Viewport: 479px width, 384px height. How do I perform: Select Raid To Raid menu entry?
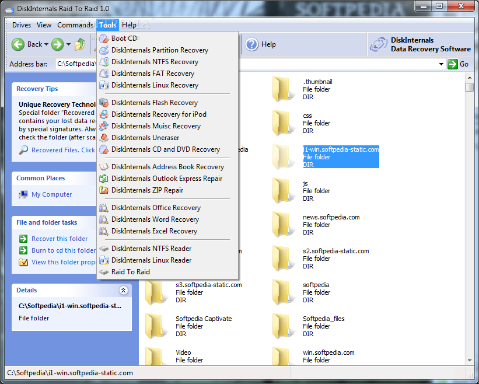point(167,272)
